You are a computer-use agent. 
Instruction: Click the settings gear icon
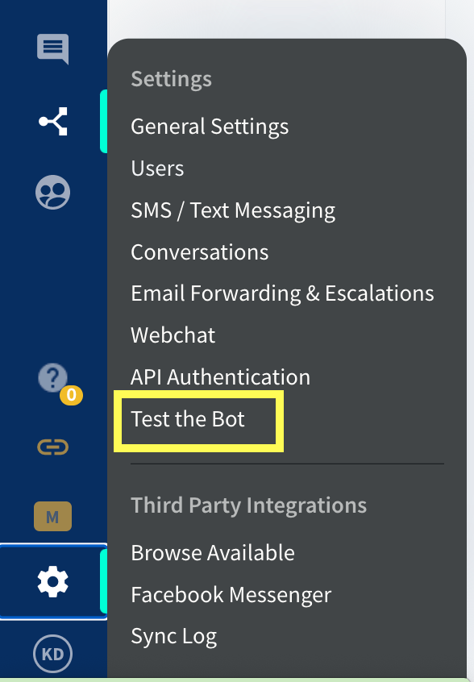coord(53,581)
